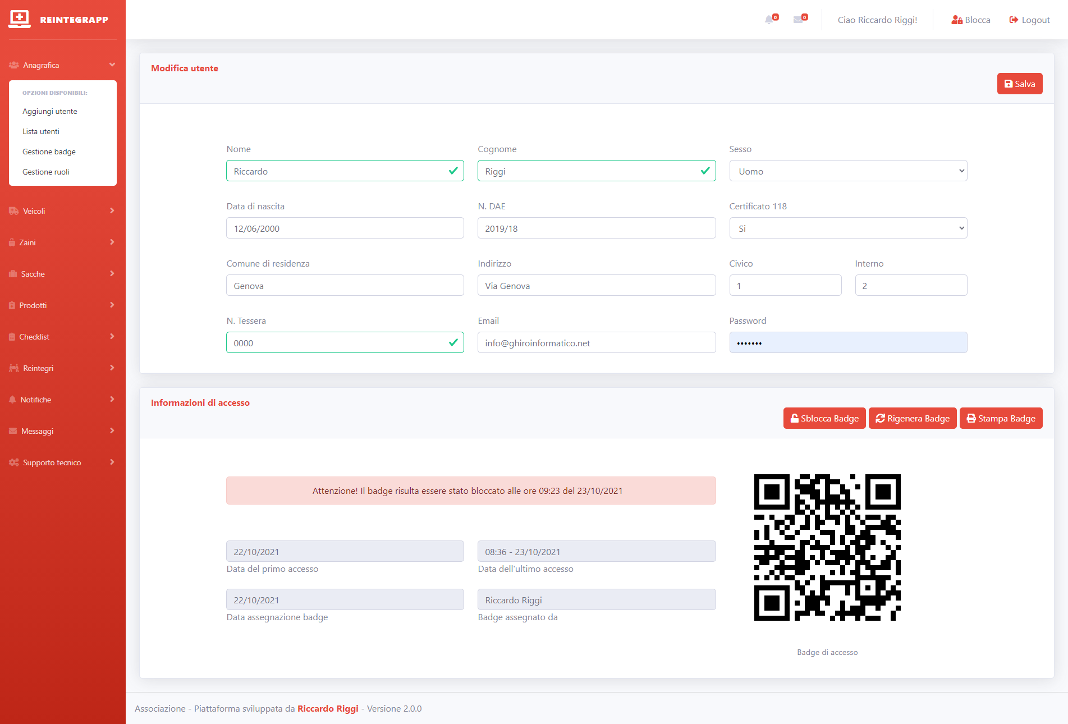This screenshot has width=1068, height=724.
Task: Click the Cognome input field
Action: (x=597, y=171)
